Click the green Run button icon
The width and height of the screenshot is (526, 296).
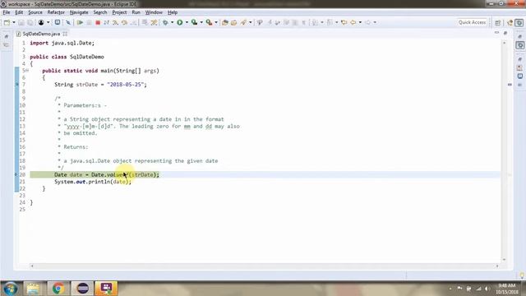[180, 22]
